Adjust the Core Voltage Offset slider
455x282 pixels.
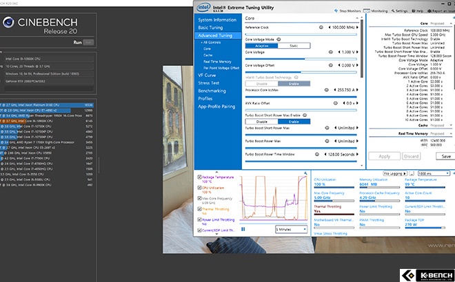click(301, 72)
